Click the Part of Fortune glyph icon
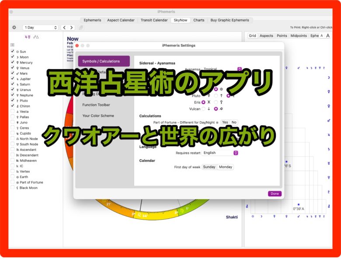This screenshot has width=341, height=263. click(x=17, y=182)
